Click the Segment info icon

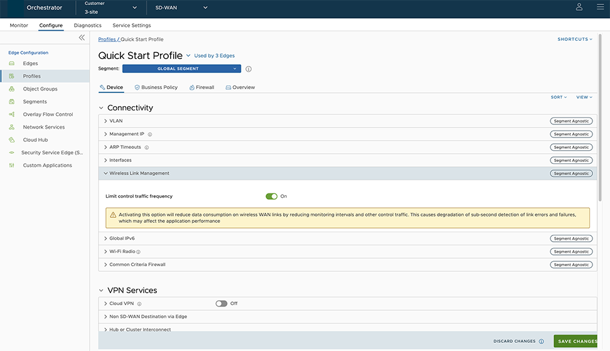tap(249, 69)
